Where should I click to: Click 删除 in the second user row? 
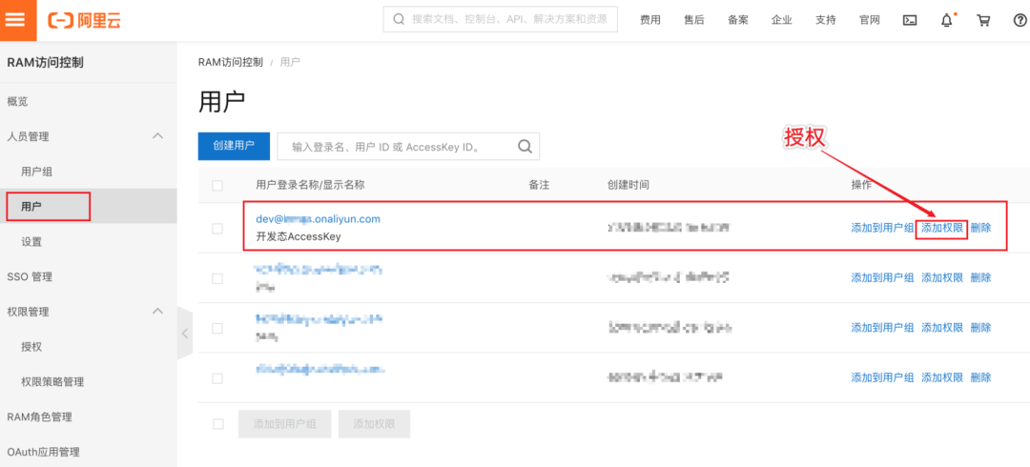980,278
